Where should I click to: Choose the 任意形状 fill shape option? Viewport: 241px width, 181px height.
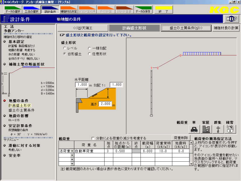(89, 54)
